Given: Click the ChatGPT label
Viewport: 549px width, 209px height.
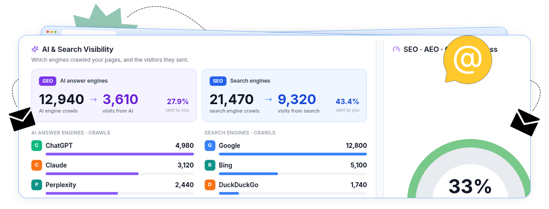Looking at the screenshot, I should (59, 145).
